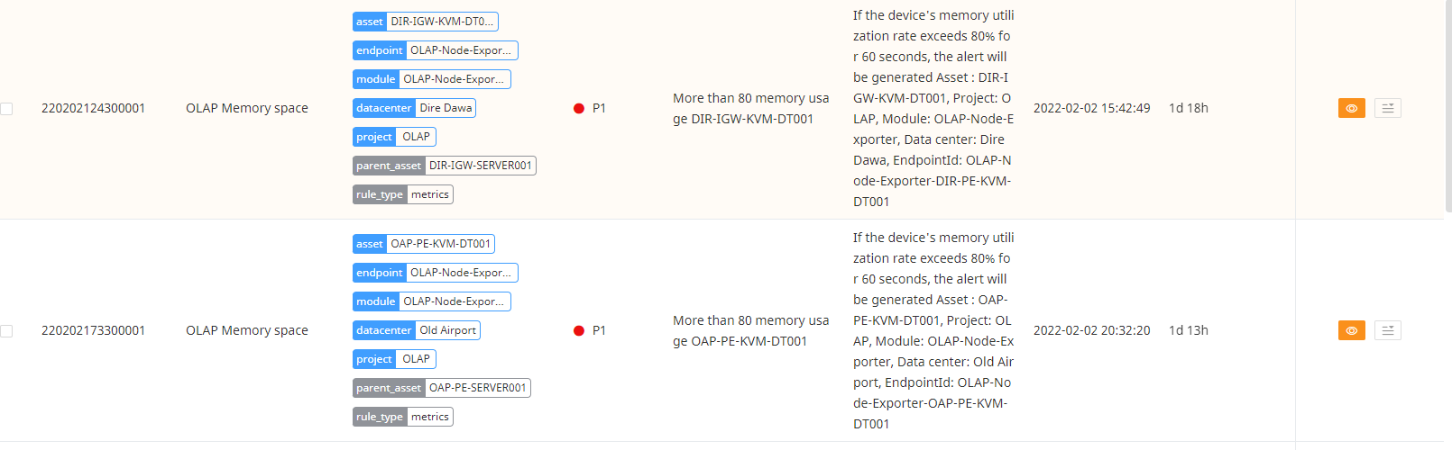
Task: Open the list actions icon for the OAP-PE-KVM-DT001 alert
Action: (1387, 330)
